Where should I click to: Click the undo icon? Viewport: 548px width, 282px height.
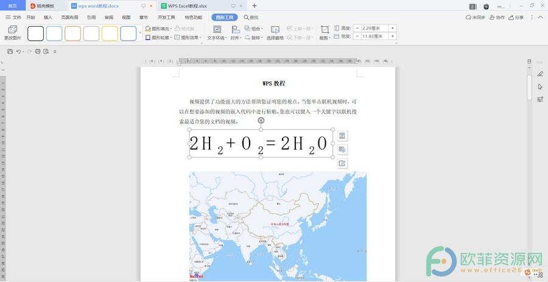click(x=18, y=51)
